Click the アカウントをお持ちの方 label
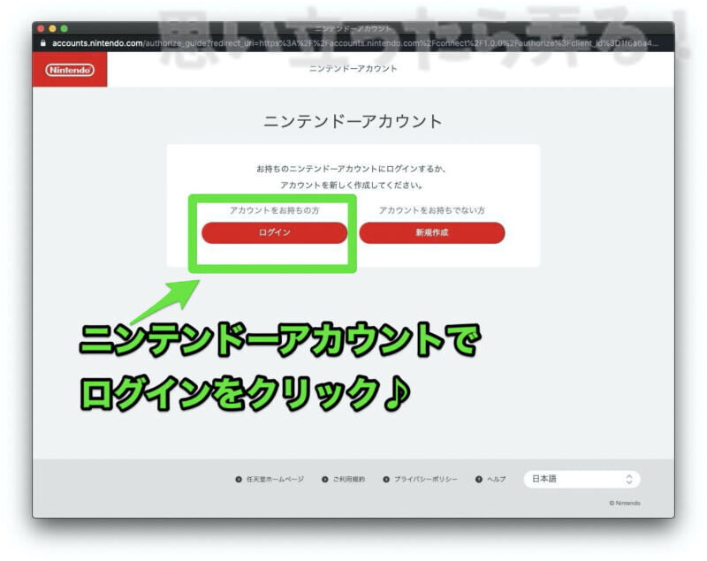 click(x=274, y=210)
